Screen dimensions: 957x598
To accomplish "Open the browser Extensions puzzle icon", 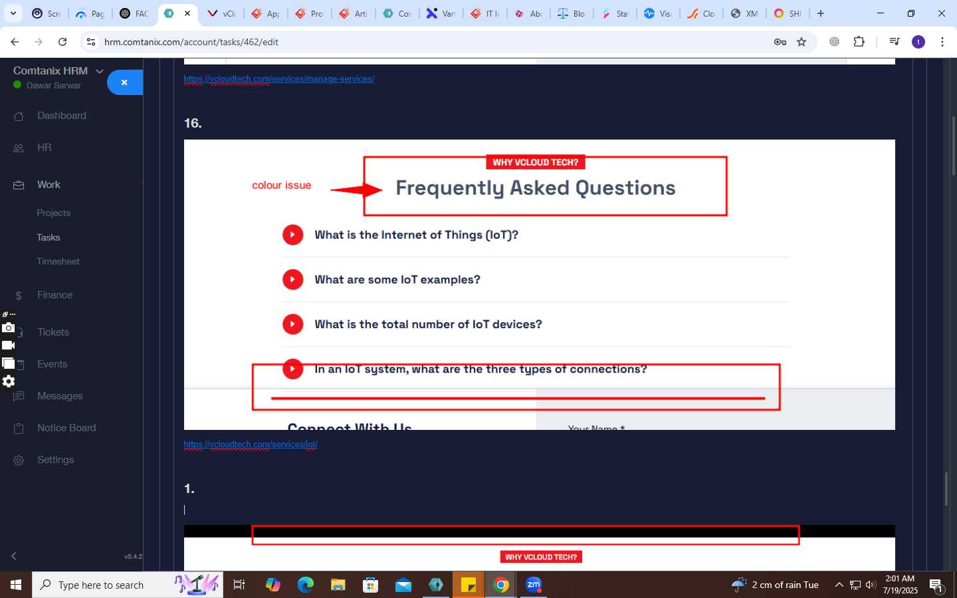I will tap(859, 42).
